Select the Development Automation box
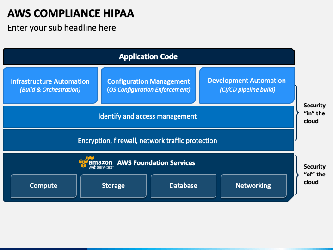Image resolution: width=333 pixels, height=250 pixels. pyautogui.click(x=247, y=85)
